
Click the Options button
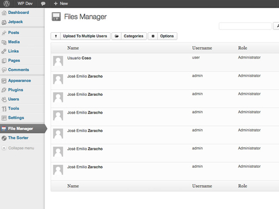[x=167, y=36]
